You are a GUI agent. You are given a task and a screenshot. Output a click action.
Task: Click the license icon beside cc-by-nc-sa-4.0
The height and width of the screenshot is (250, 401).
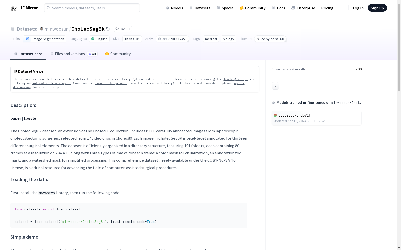[x=258, y=39]
